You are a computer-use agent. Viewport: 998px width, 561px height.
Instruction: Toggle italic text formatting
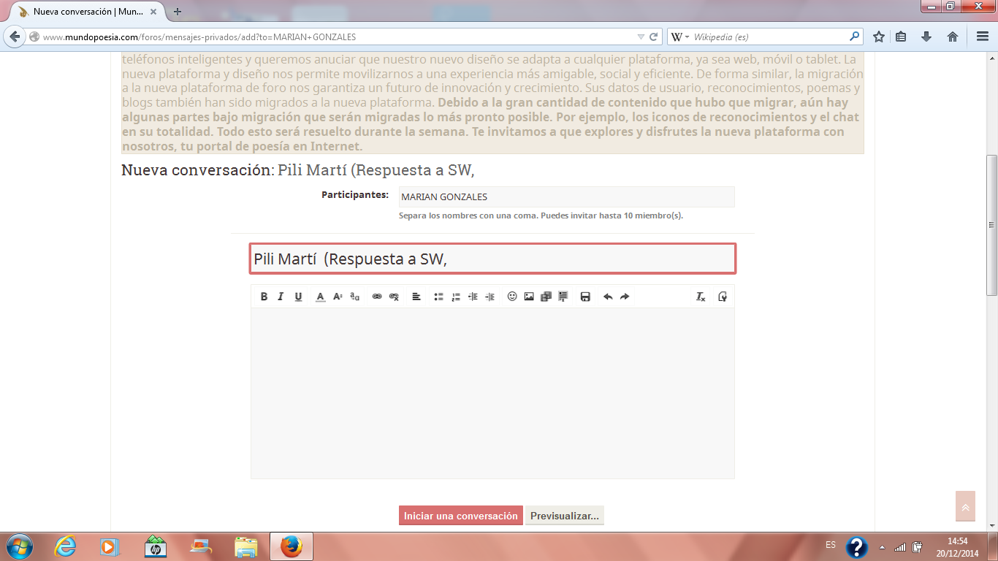click(281, 297)
